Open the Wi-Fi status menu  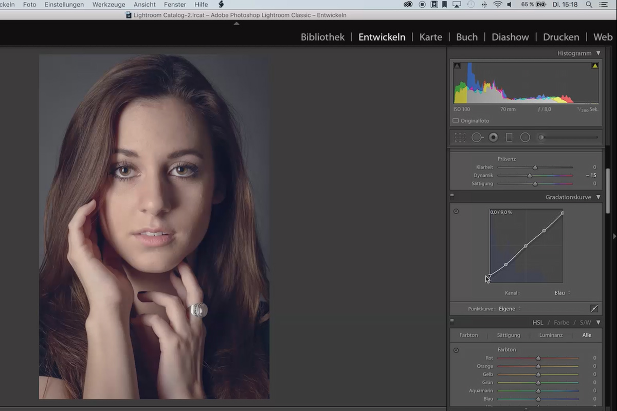[497, 5]
